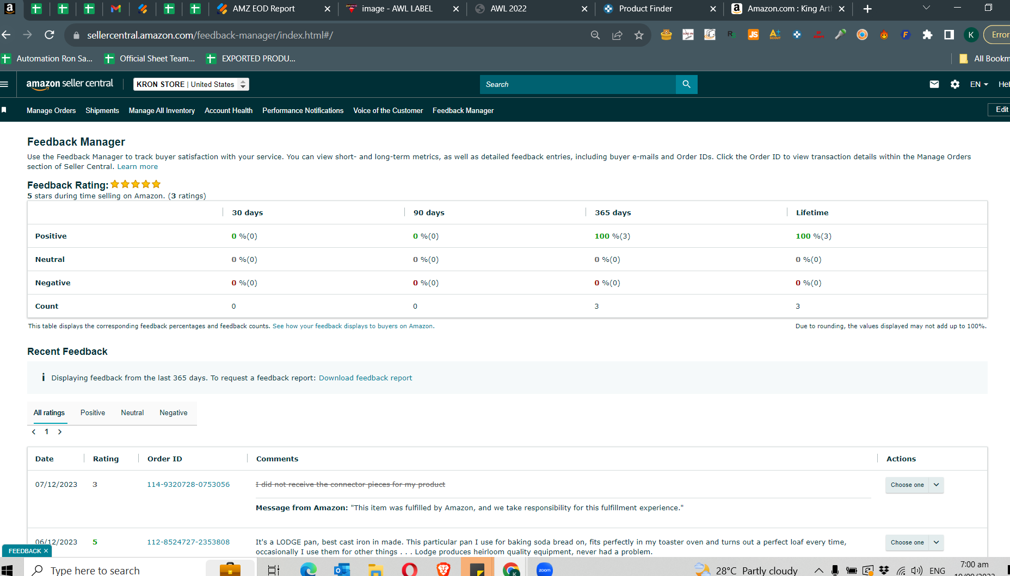Open Outlook from the taskbar
This screenshot has width=1010, height=576.
pyautogui.click(x=342, y=569)
